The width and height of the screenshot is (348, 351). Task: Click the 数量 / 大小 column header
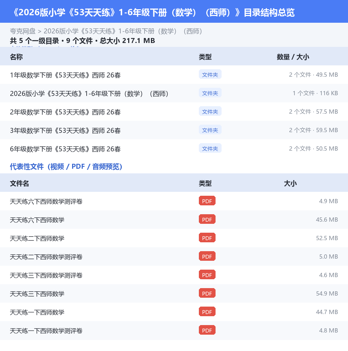pos(293,57)
